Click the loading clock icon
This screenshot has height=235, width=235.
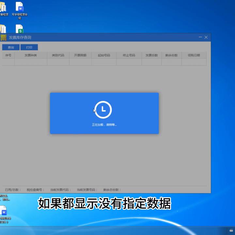[x=103, y=110]
